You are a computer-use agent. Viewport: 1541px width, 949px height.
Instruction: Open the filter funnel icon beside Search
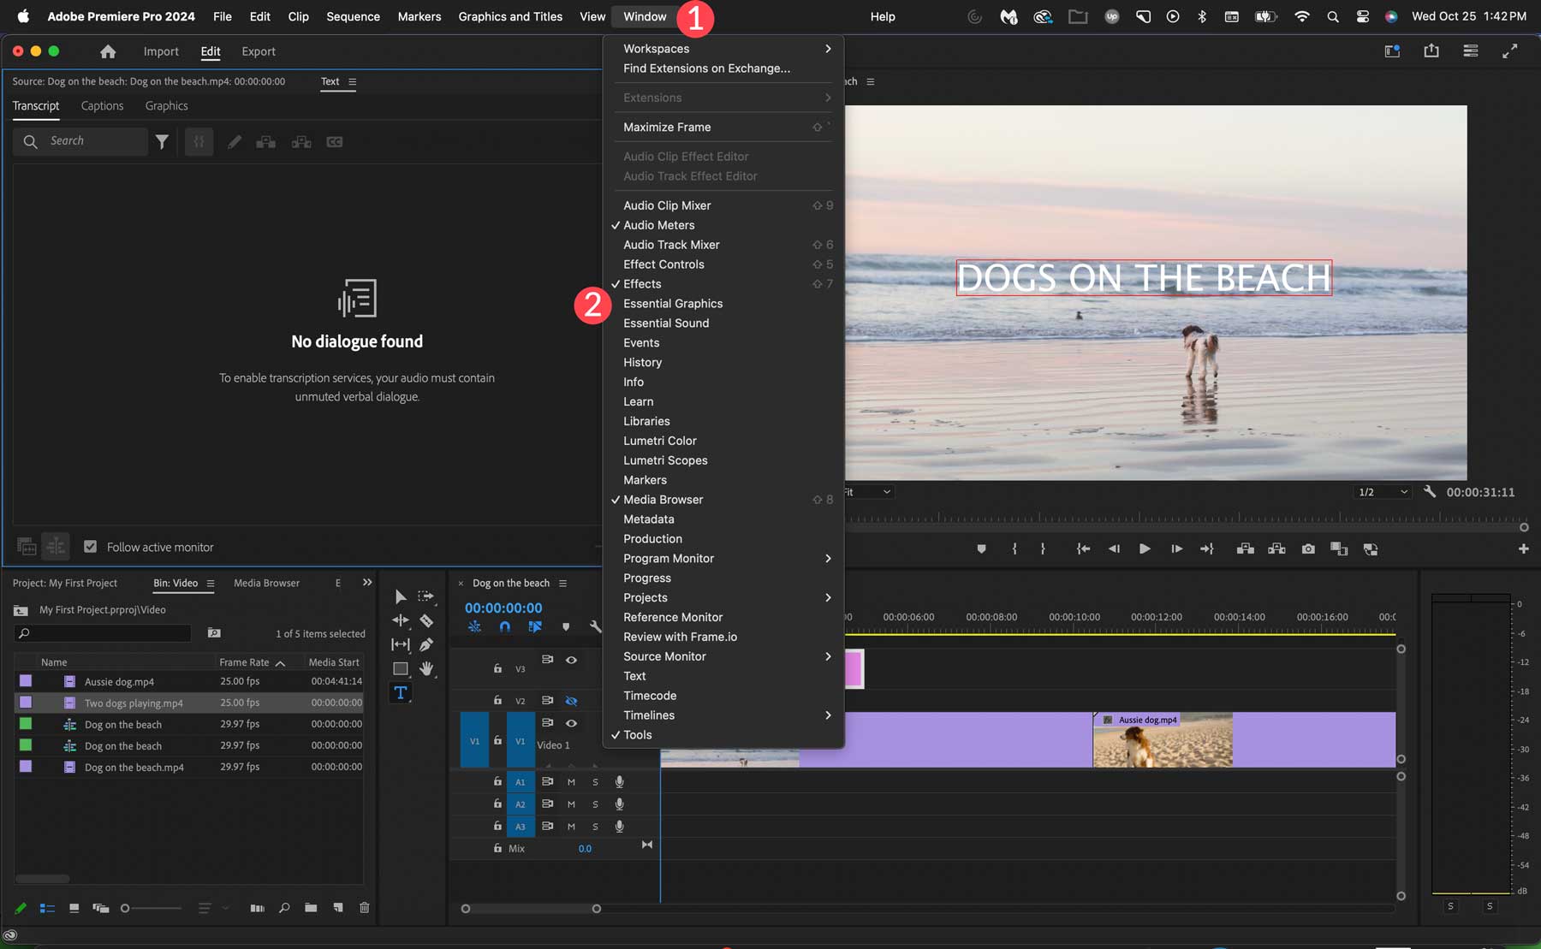click(x=162, y=141)
